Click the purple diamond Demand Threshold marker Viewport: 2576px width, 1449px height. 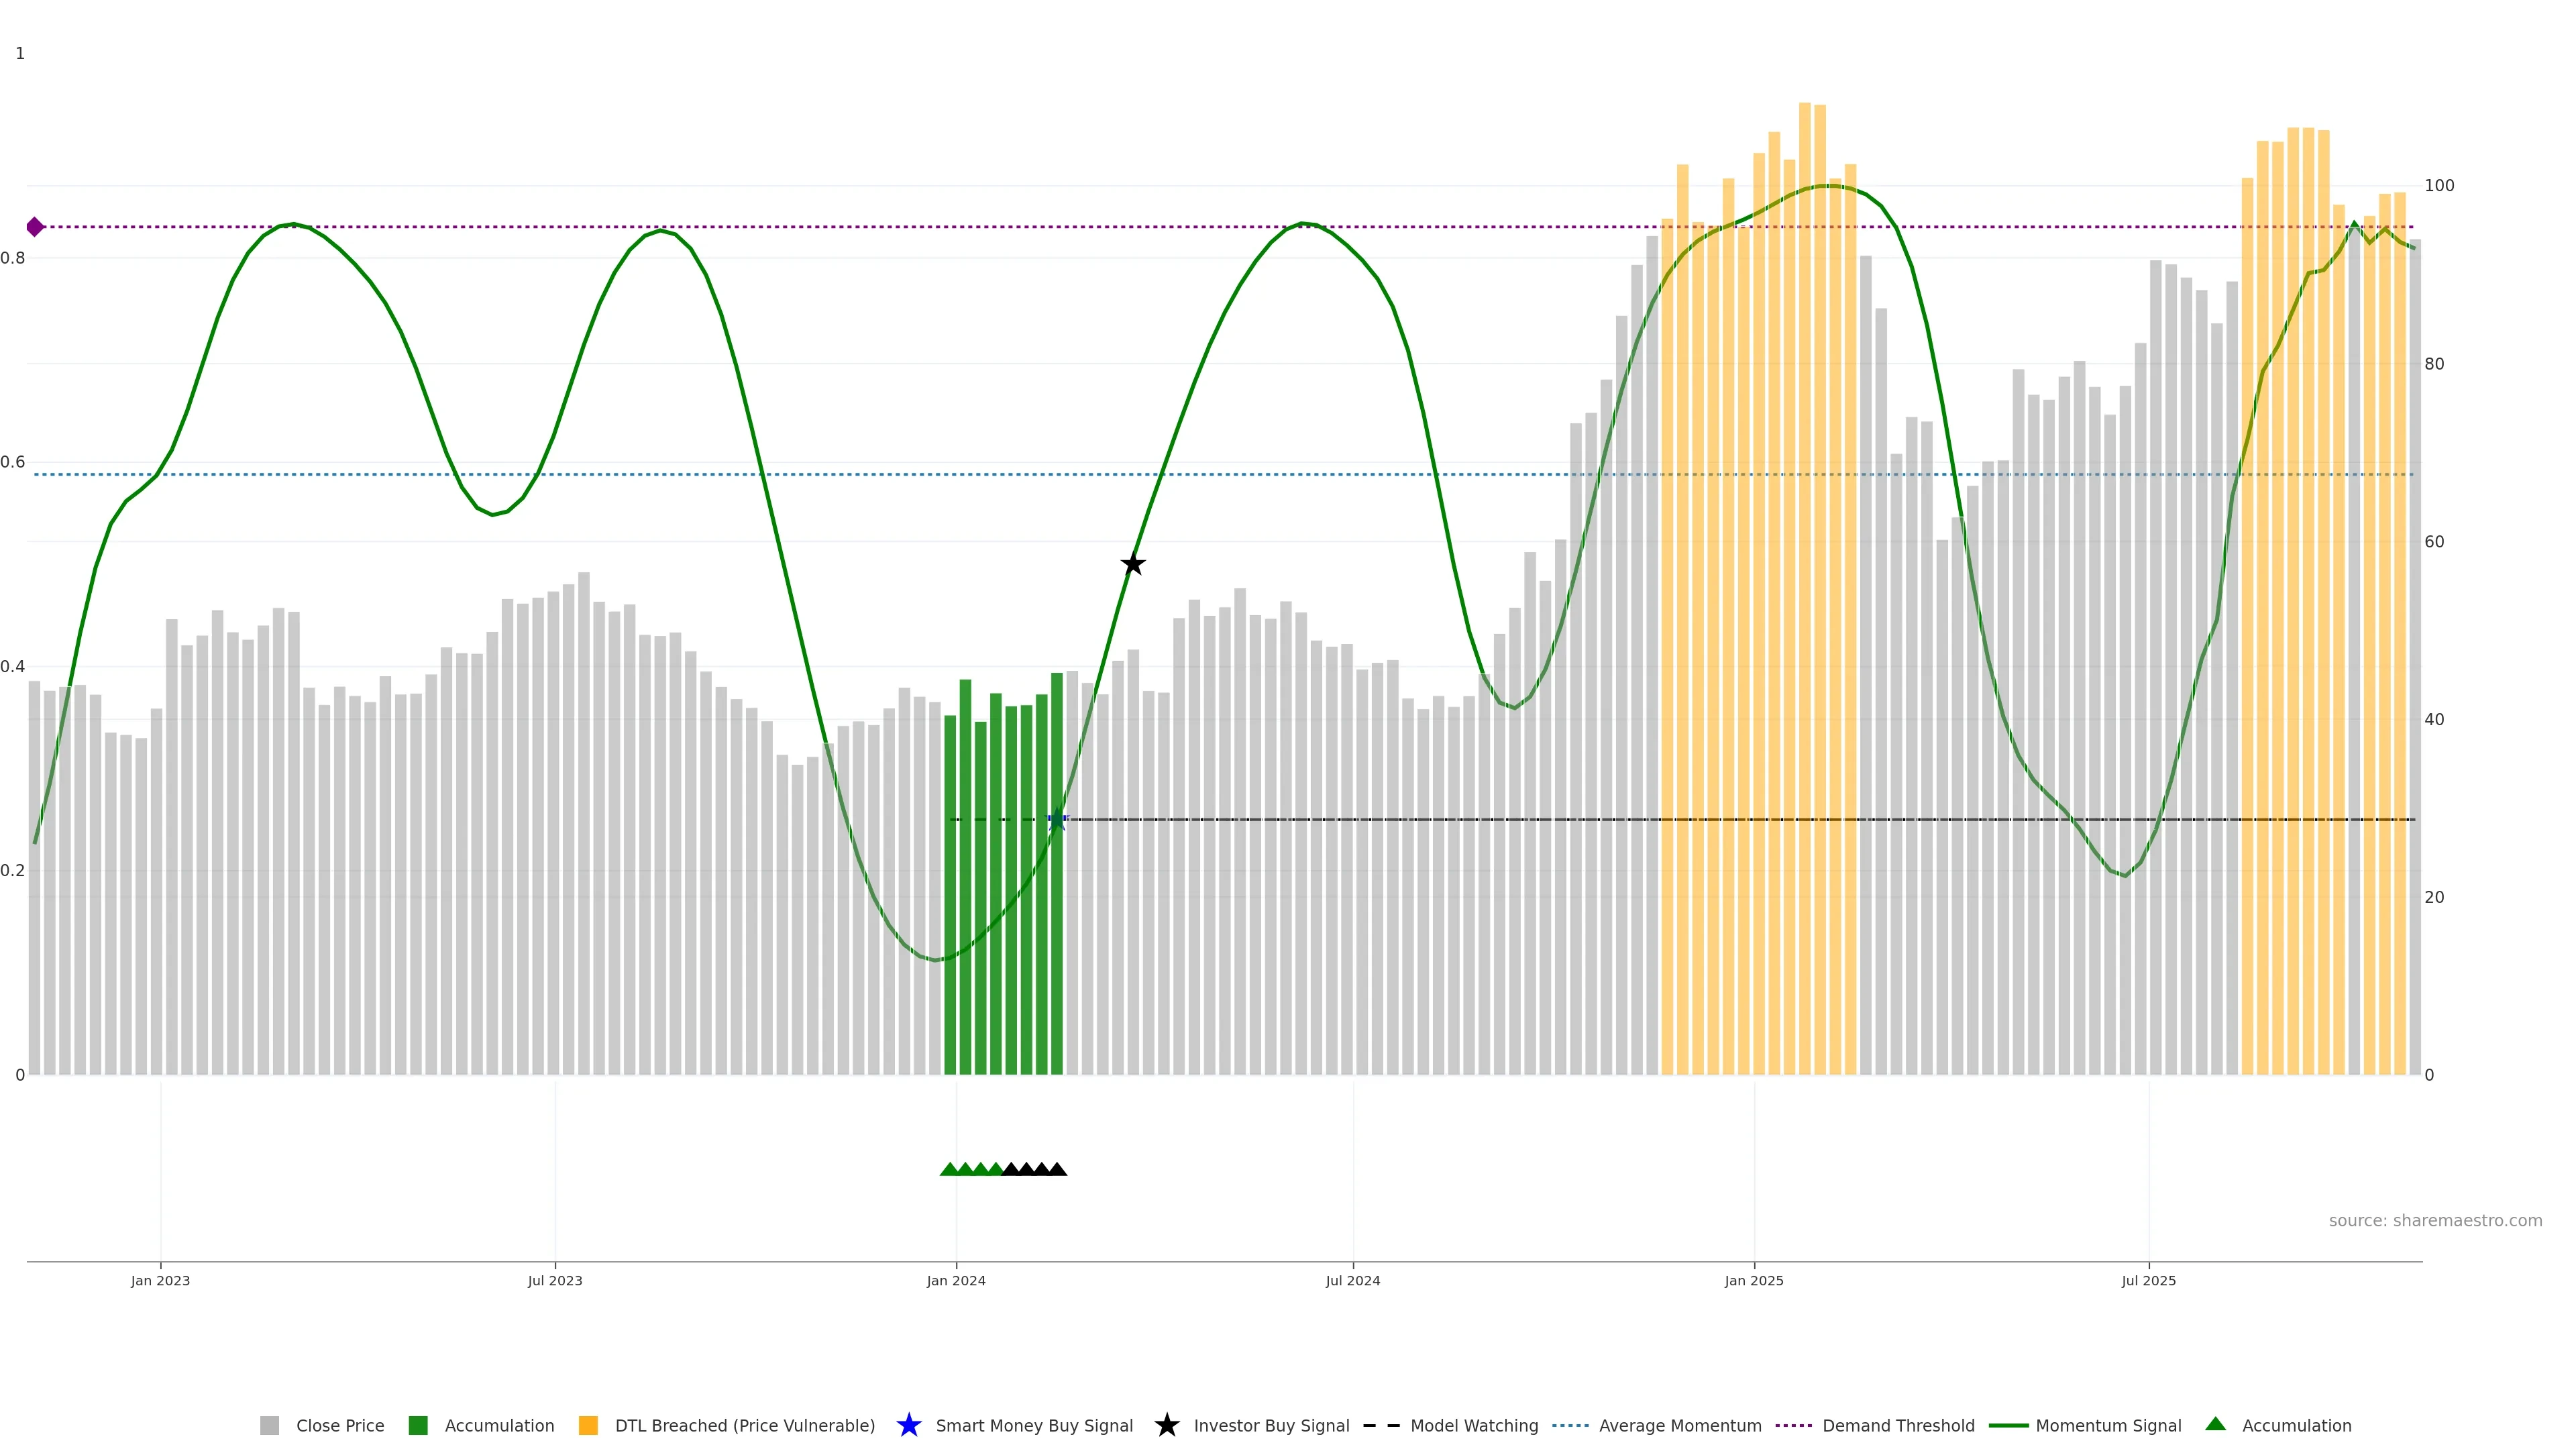(35, 227)
